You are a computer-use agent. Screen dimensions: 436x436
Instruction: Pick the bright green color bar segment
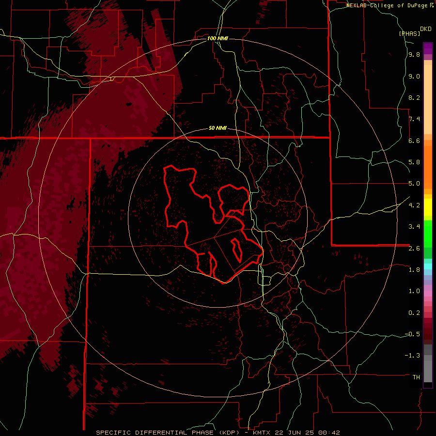pos(428,234)
